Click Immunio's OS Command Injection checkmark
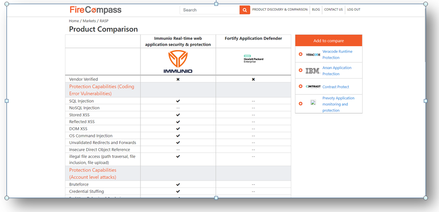This screenshot has width=439, height=212. click(x=178, y=136)
